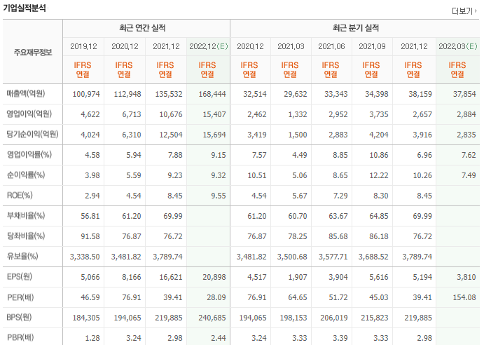484x345 pixels.
Task: Click the 주요재무정보 header cell
Action: click(x=33, y=53)
